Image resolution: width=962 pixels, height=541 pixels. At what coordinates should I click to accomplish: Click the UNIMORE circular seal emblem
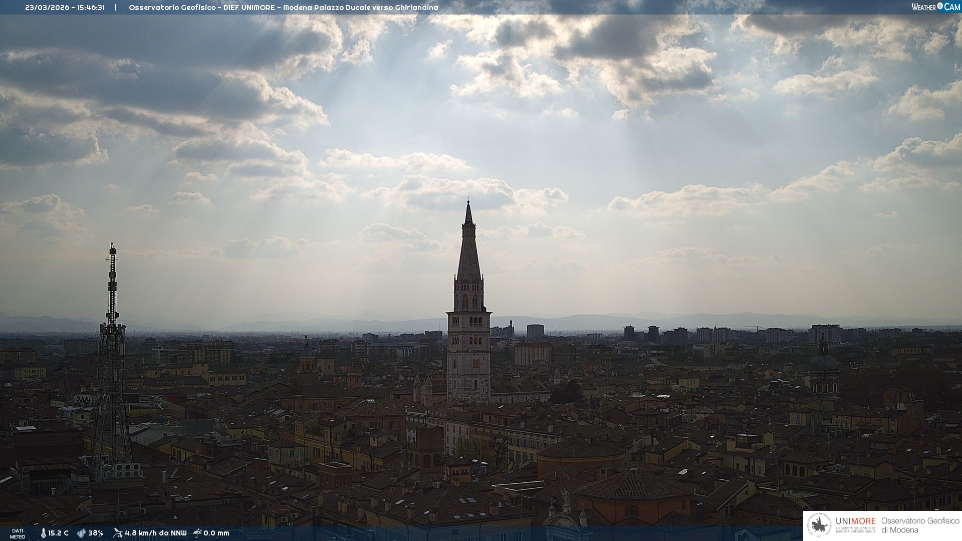tap(820, 525)
